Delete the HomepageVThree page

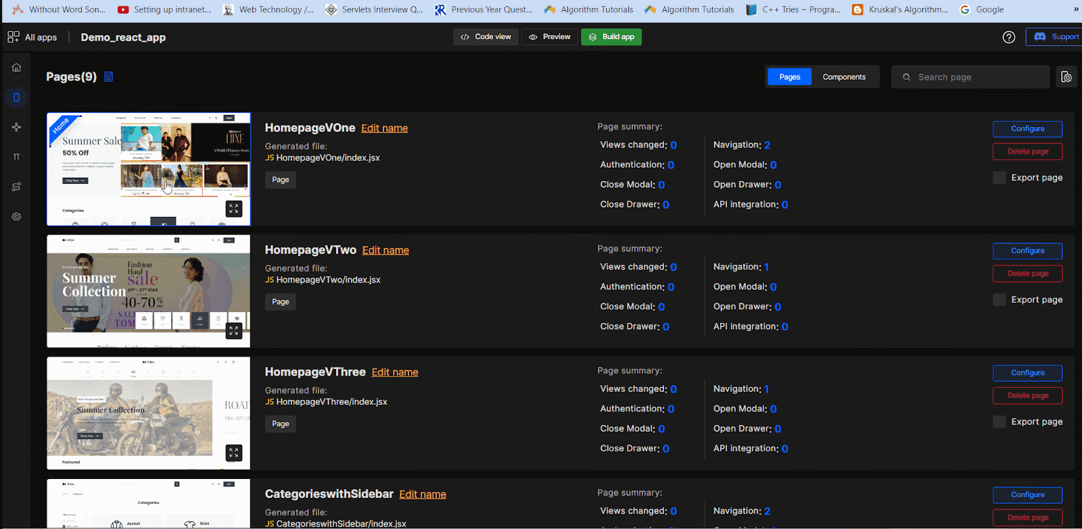click(1027, 395)
